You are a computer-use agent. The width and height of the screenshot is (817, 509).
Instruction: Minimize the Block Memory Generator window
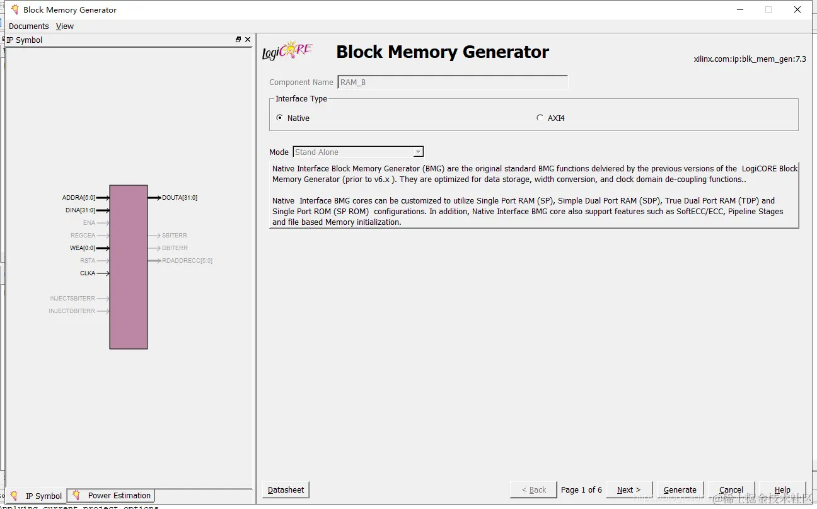739,9
